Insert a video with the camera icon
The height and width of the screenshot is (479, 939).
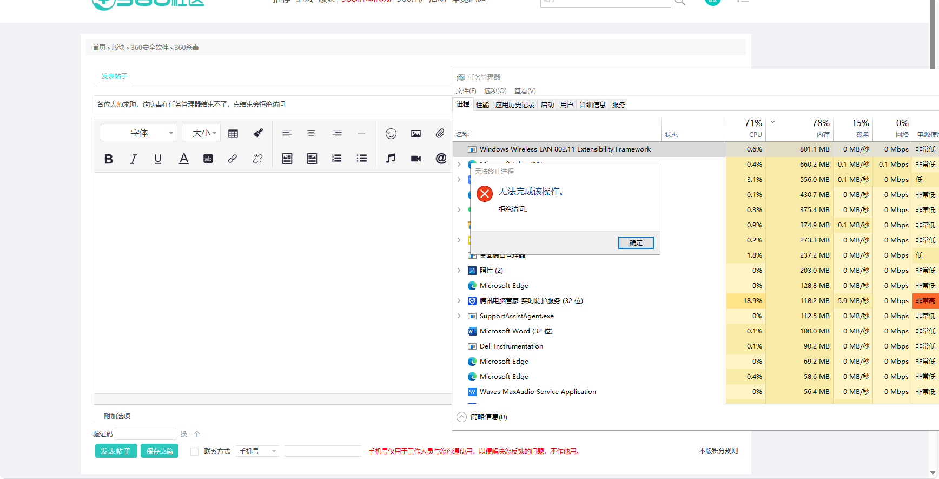(x=415, y=159)
